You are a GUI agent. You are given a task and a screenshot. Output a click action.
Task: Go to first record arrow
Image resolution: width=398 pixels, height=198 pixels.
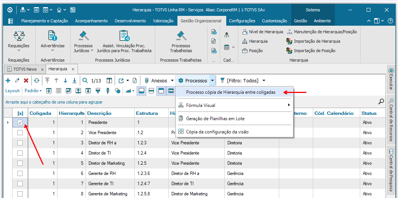coord(47,80)
